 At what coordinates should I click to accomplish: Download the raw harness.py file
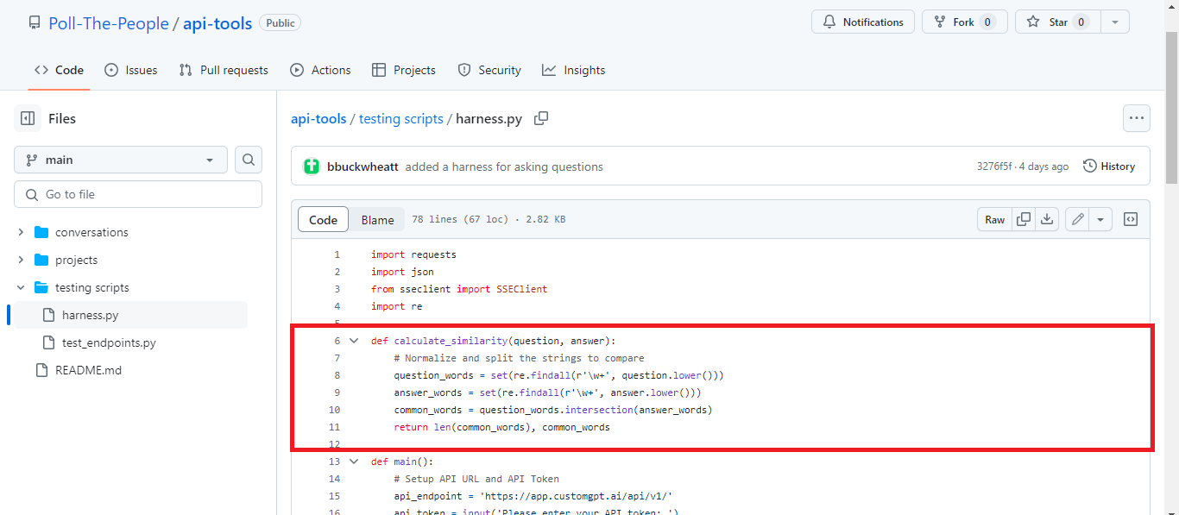click(x=1047, y=219)
